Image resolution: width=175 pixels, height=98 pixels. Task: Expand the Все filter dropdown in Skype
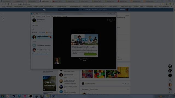coord(50,33)
